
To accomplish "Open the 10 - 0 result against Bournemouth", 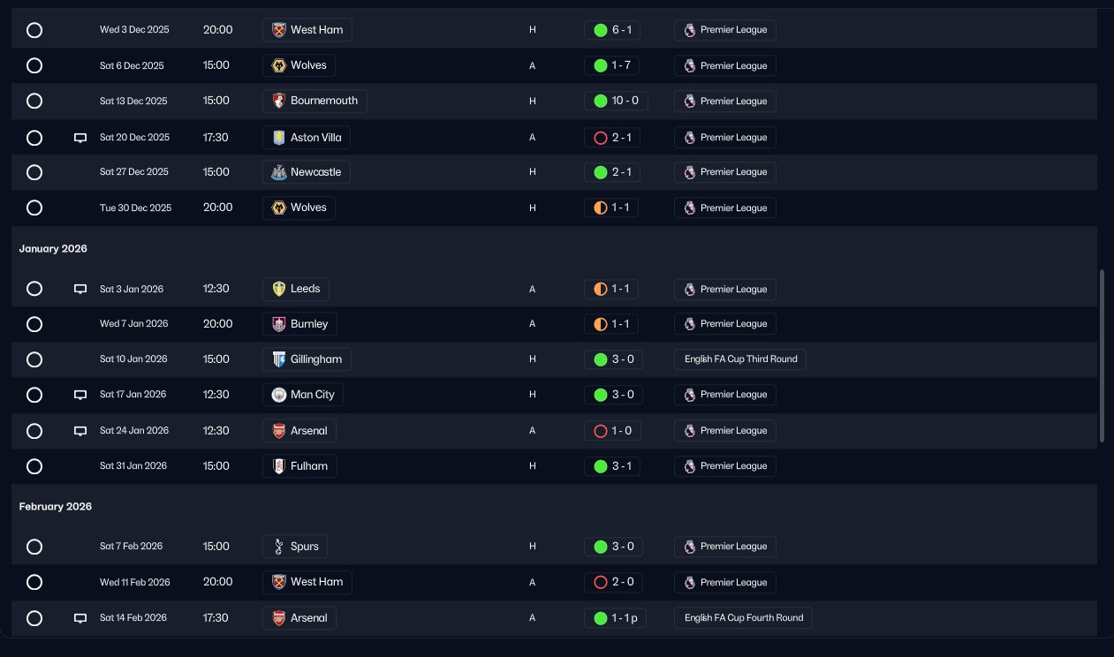I will [616, 101].
